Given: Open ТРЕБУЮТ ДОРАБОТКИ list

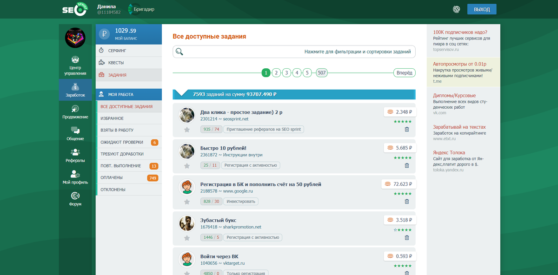Looking at the screenshot, I should (x=129, y=154).
